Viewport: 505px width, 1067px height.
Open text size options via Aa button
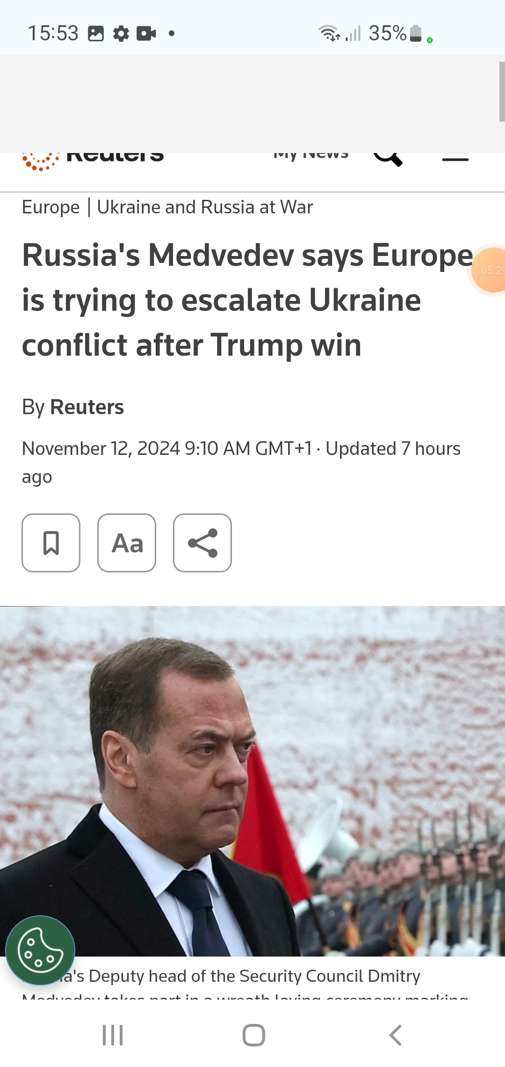(127, 543)
